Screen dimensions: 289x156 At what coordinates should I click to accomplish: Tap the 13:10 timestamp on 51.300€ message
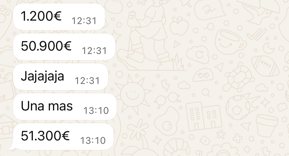point(93,141)
